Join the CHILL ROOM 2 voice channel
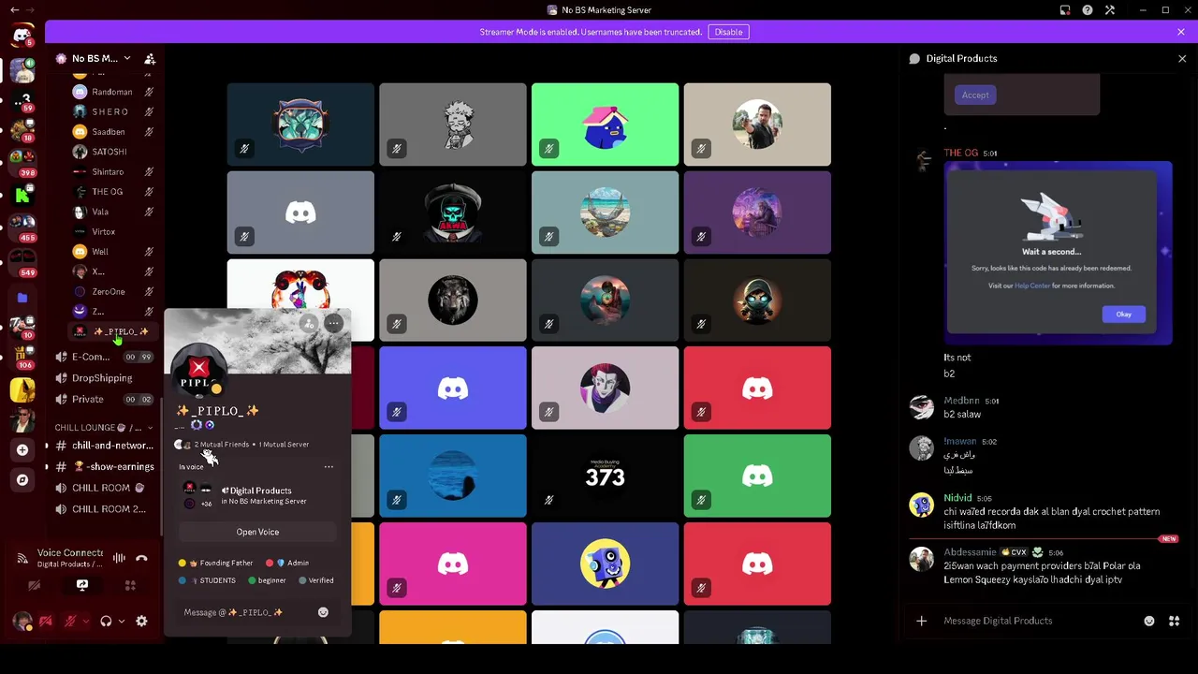The image size is (1198, 674). [103, 509]
